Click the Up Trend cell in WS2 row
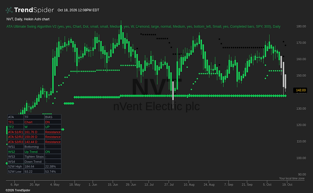Viewport: 313px width, 193px height. click(x=34, y=152)
